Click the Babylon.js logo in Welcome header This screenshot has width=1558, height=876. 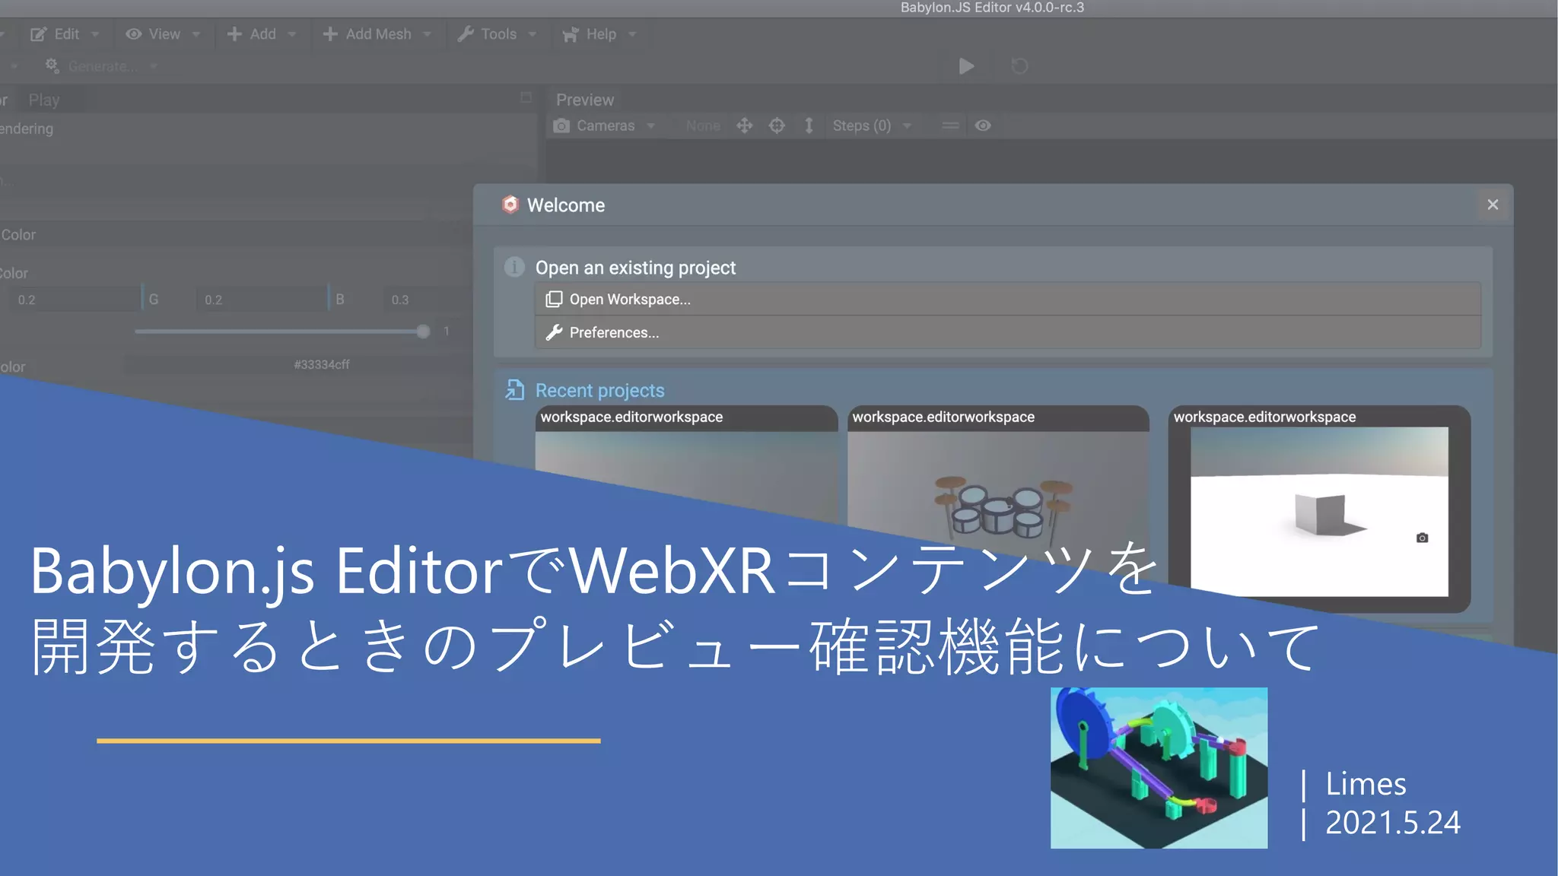pyautogui.click(x=510, y=205)
